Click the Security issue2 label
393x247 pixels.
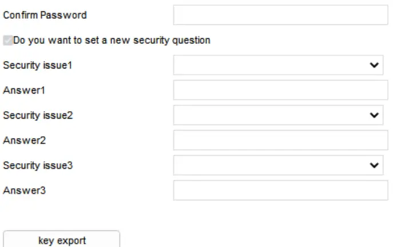tap(38, 115)
